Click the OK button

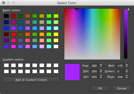(x=100, y=88)
